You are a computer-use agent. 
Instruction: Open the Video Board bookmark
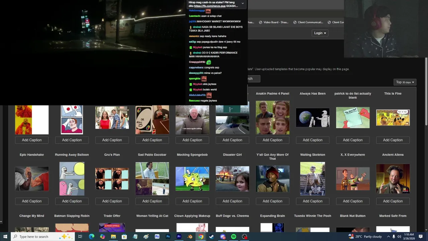[273, 22]
